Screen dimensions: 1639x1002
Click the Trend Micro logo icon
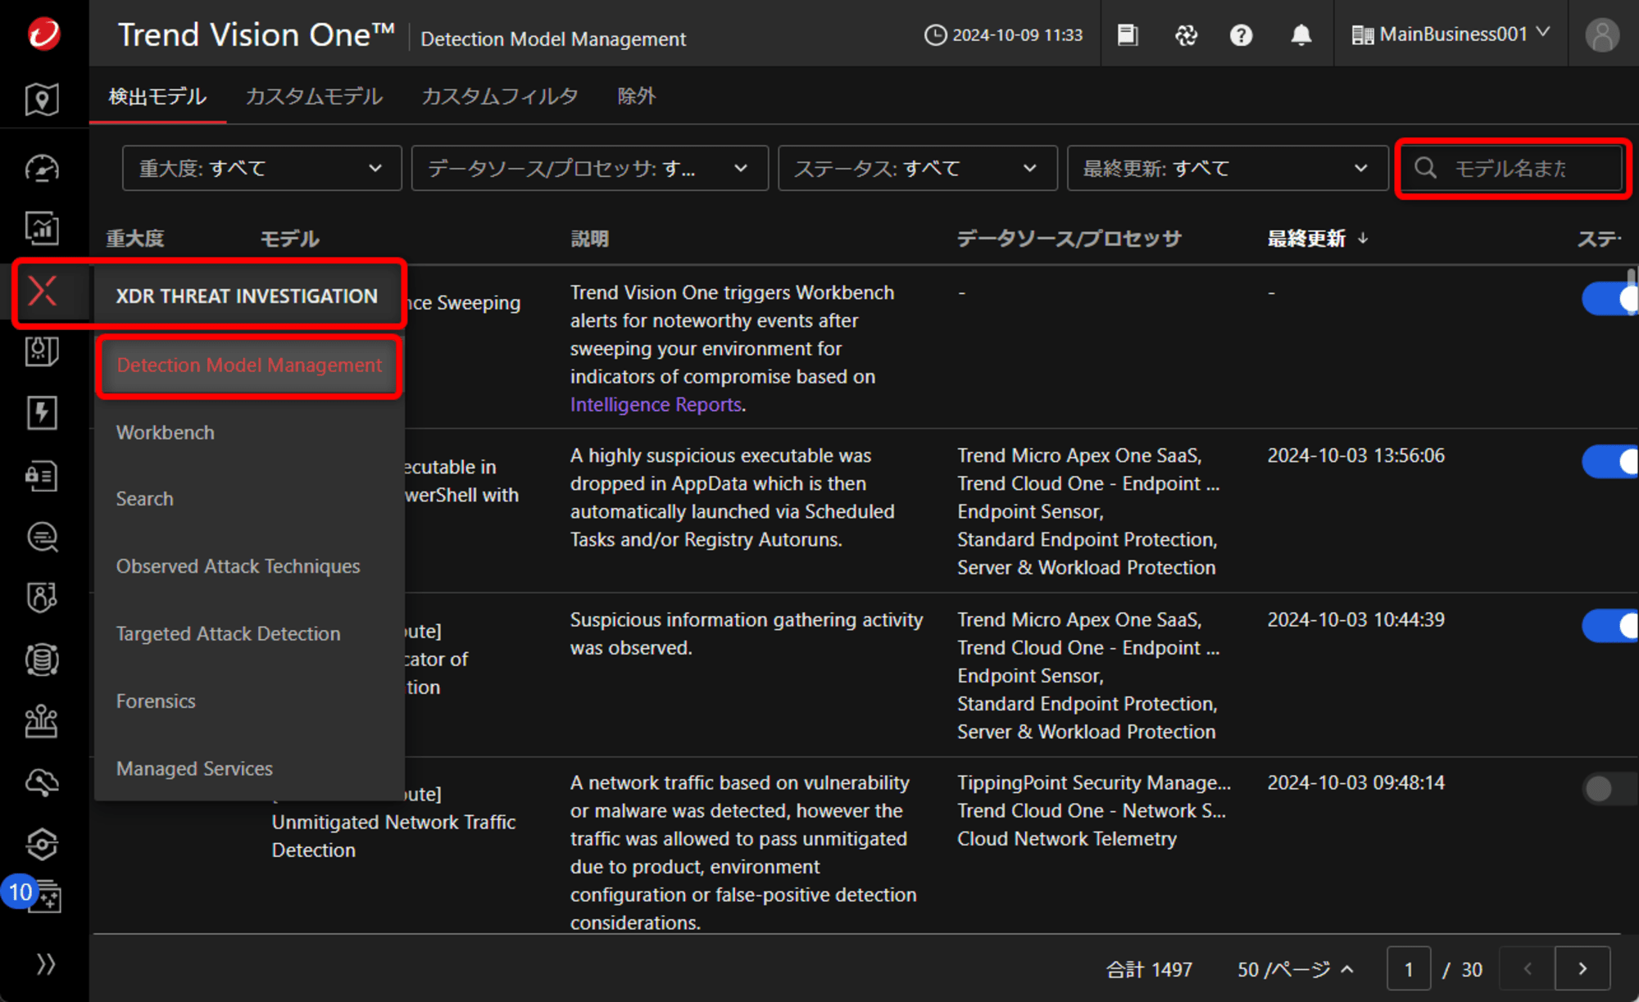pos(43,34)
